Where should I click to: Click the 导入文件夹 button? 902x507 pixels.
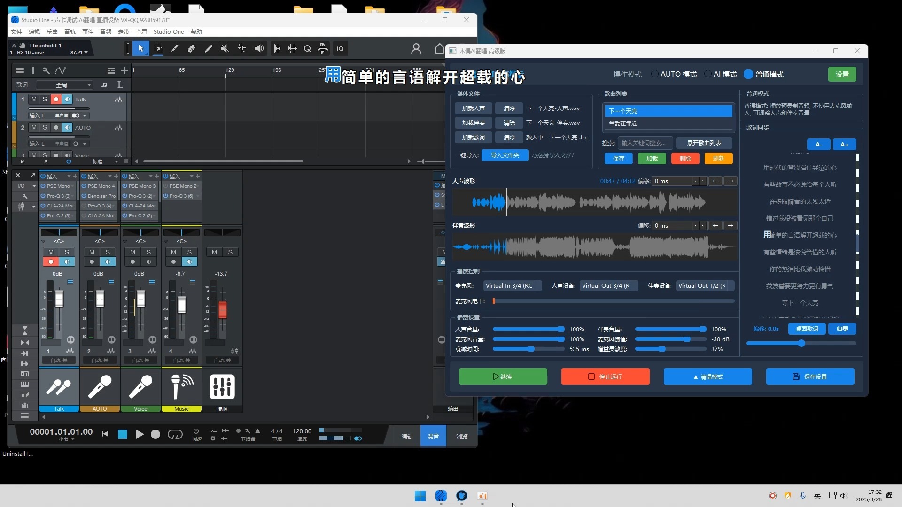[505, 155]
